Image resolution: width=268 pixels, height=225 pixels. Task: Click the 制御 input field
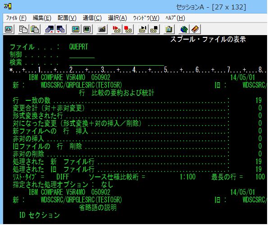pos(82,55)
